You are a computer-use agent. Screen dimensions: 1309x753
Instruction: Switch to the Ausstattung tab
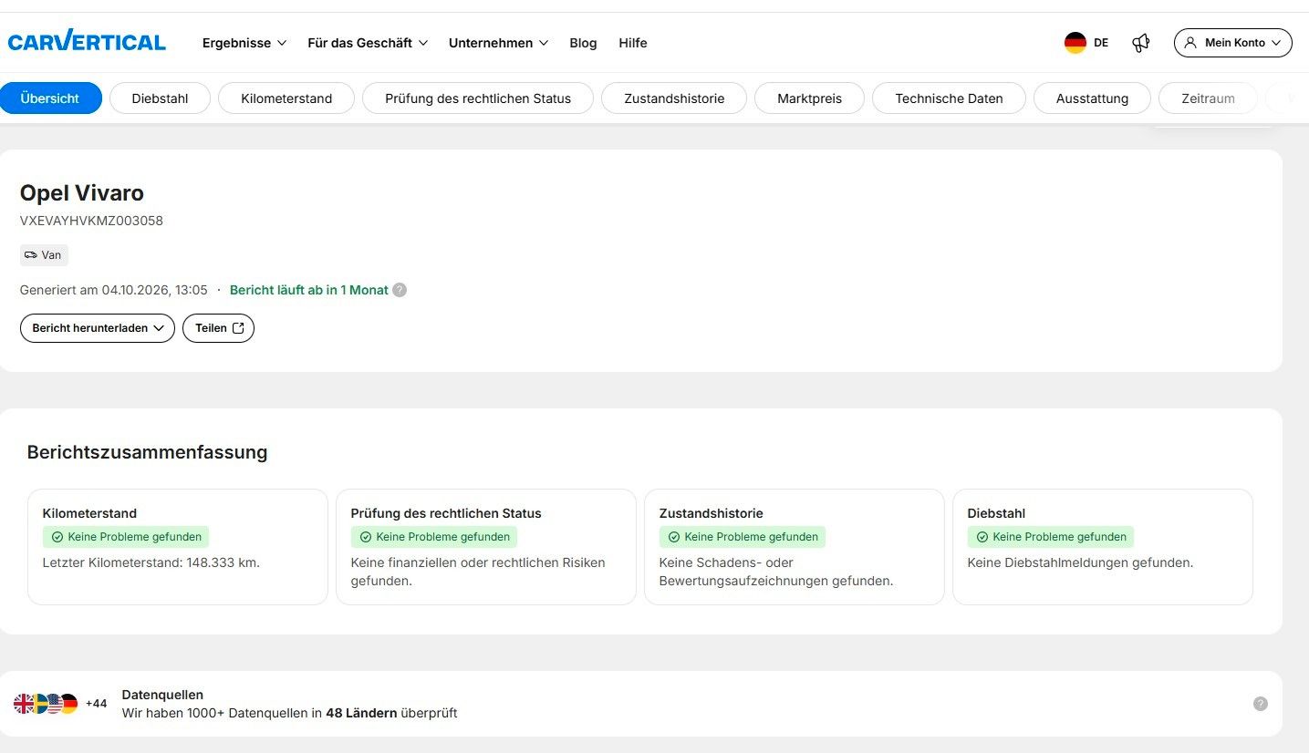point(1092,98)
